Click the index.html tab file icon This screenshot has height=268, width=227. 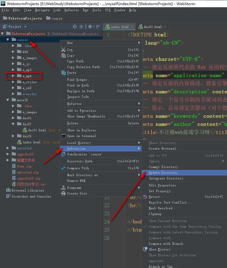click(x=107, y=27)
